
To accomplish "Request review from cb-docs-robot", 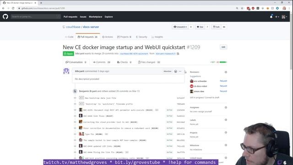I will click(223, 86).
